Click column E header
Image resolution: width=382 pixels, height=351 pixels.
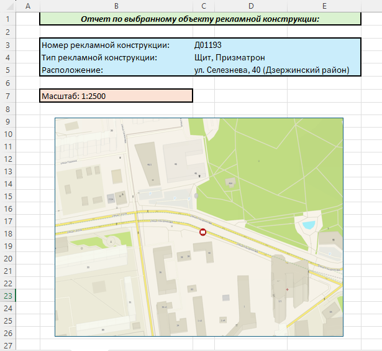(x=324, y=6)
